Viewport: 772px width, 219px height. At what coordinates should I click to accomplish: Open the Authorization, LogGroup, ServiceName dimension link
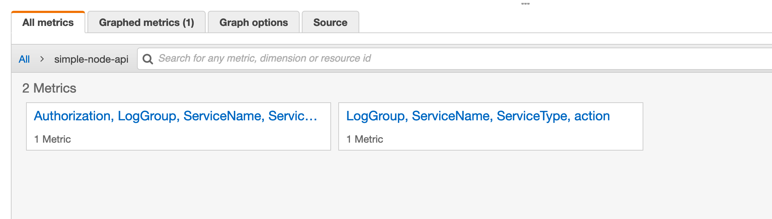click(x=176, y=116)
